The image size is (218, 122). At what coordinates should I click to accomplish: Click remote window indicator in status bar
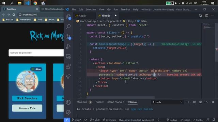(x=67, y=120)
